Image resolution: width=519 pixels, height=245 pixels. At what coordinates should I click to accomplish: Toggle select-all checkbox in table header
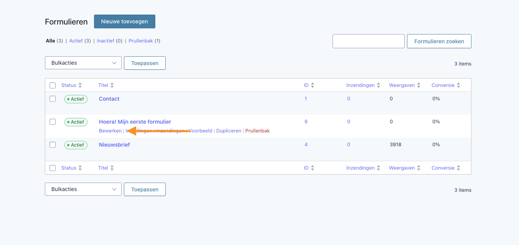click(53, 85)
